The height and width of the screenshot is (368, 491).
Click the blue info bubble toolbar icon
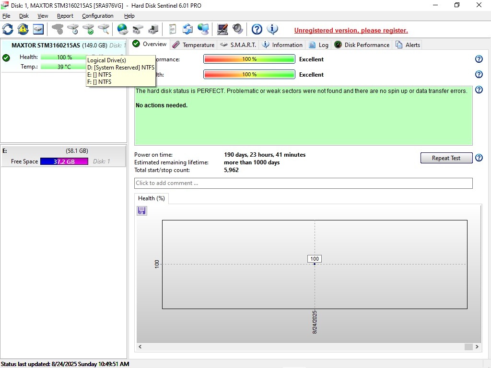pos(272,29)
